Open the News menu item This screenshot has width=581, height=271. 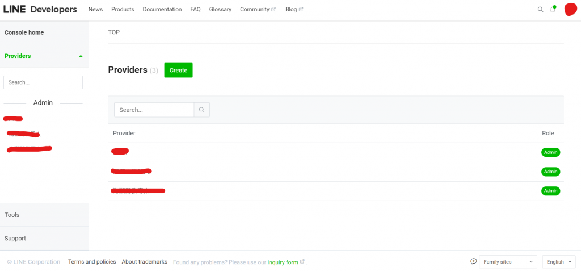pyautogui.click(x=95, y=10)
